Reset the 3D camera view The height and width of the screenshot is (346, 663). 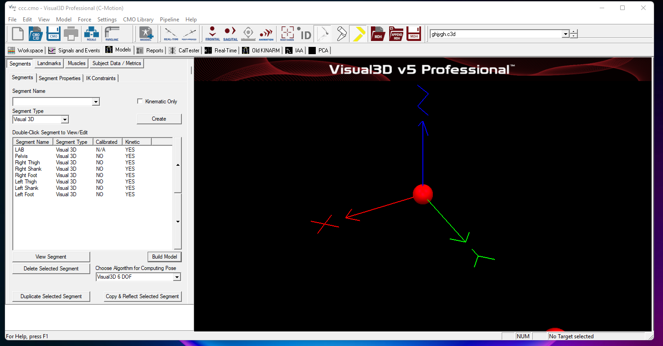[287, 33]
